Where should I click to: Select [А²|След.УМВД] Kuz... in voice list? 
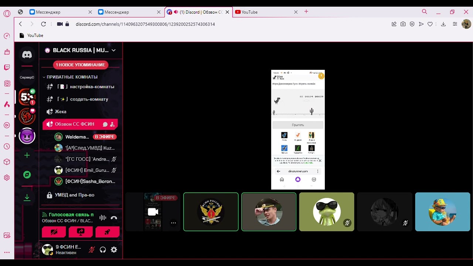[x=85, y=148]
